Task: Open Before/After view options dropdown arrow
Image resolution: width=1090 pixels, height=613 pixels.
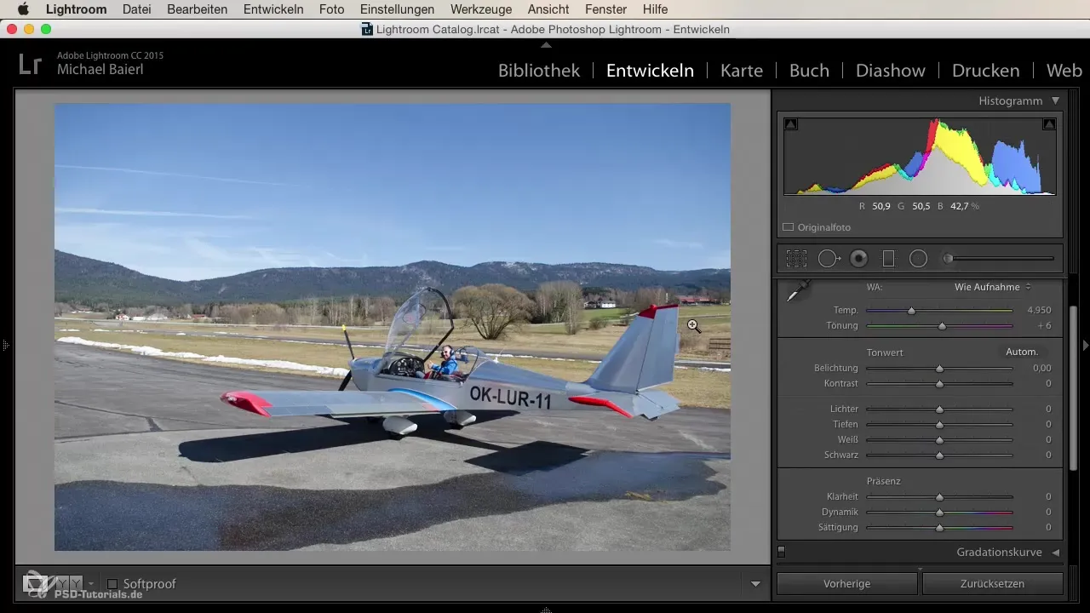Action: click(91, 584)
